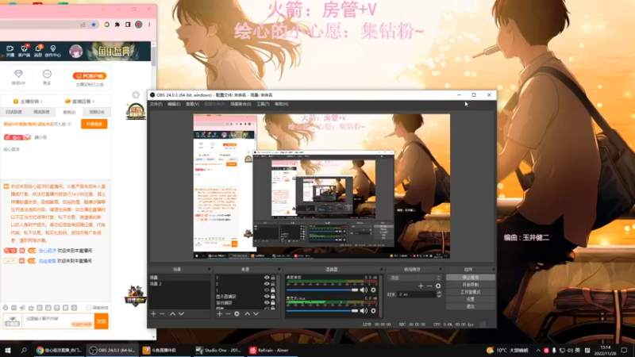Image resolution: width=635 pixels, height=357 pixels.
Task: Toggle visibility of the 显示器捕获 source
Action: 267,296
